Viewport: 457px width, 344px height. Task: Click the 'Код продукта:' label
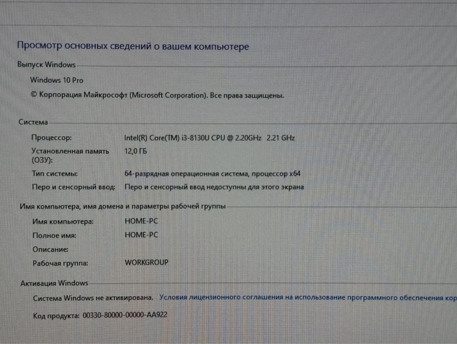point(56,316)
